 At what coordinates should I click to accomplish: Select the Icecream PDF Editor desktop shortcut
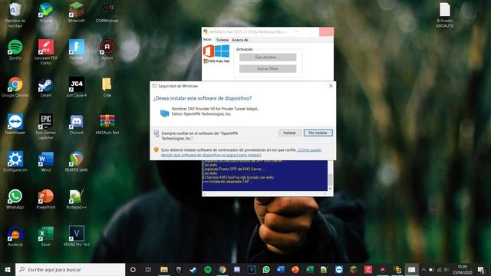tap(46, 52)
